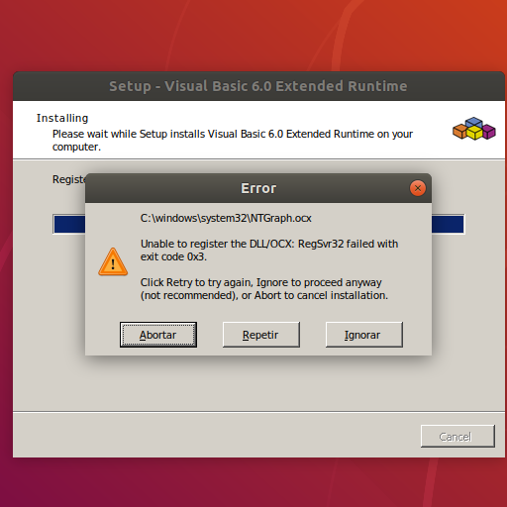Click the 'Please wait while Setup installs' text

[233, 141]
